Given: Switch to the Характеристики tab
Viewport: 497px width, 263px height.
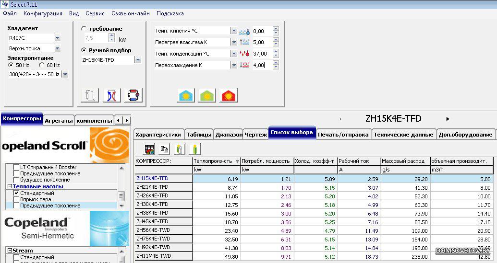Looking at the screenshot, I should [158, 134].
